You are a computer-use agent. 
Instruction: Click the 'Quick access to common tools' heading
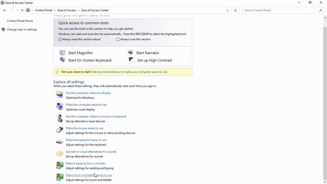point(83,23)
